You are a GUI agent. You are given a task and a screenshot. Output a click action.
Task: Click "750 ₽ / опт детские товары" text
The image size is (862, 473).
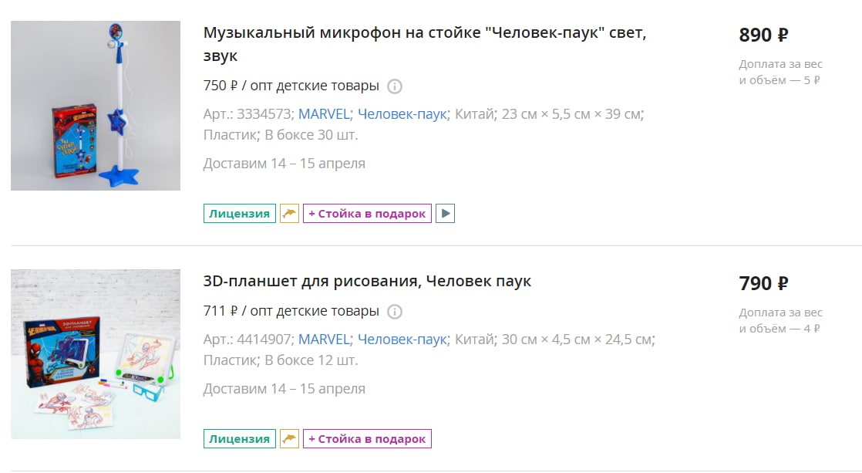291,86
